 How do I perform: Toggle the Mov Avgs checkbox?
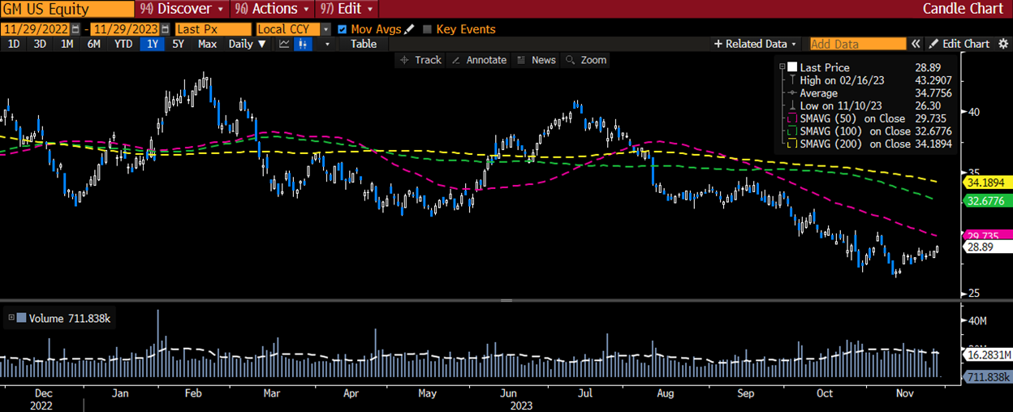tap(343, 29)
